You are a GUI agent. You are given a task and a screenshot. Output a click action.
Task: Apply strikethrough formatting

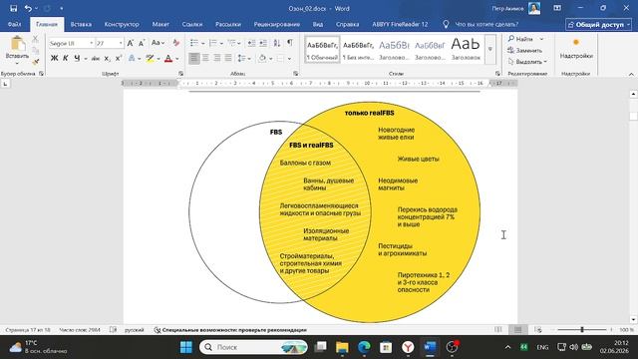pyautogui.click(x=96, y=59)
